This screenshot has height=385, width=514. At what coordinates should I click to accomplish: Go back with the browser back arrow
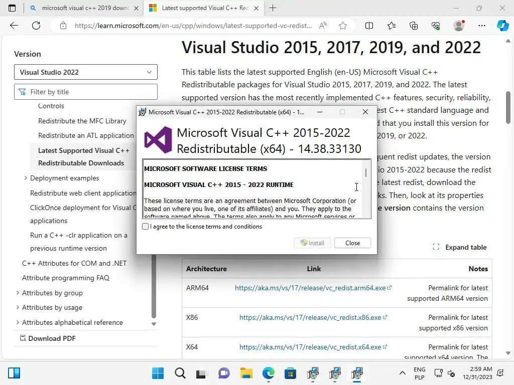pos(14,26)
